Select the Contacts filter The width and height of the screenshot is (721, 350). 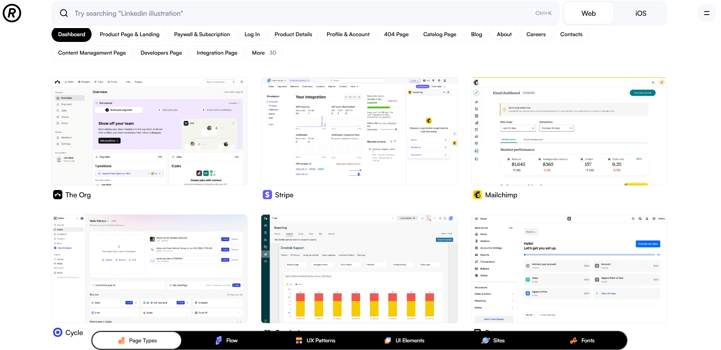coord(571,34)
